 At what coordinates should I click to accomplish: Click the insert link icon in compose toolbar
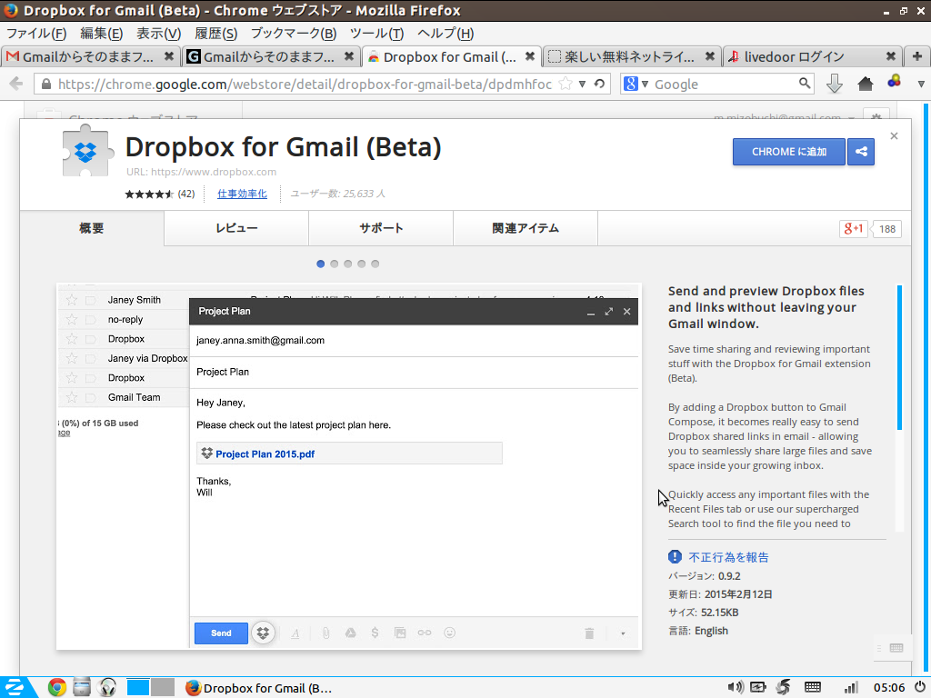[425, 633]
